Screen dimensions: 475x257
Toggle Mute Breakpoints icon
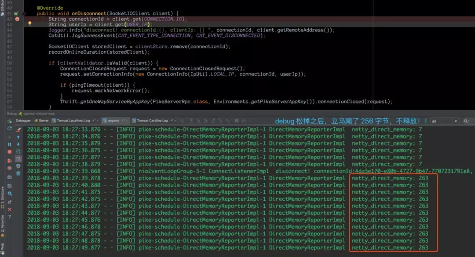pyautogui.click(x=9, y=168)
